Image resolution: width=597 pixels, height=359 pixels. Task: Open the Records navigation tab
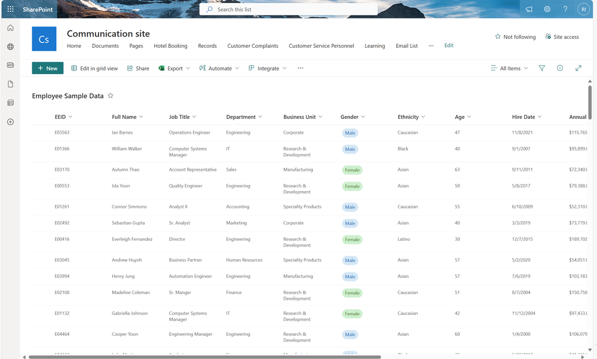[207, 45]
